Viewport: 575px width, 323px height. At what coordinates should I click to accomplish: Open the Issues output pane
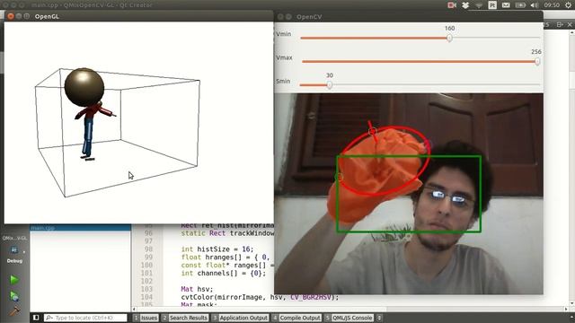pyautogui.click(x=146, y=318)
